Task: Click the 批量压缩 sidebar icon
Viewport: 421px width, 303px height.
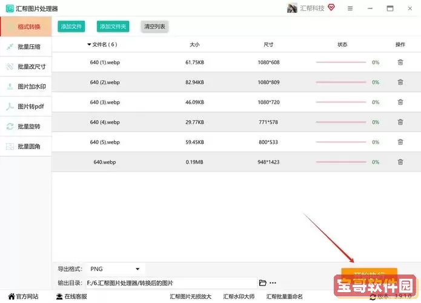Action: (10, 47)
